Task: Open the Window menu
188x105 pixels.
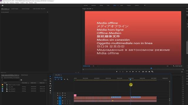Action: pyautogui.click(x=31, y=3)
